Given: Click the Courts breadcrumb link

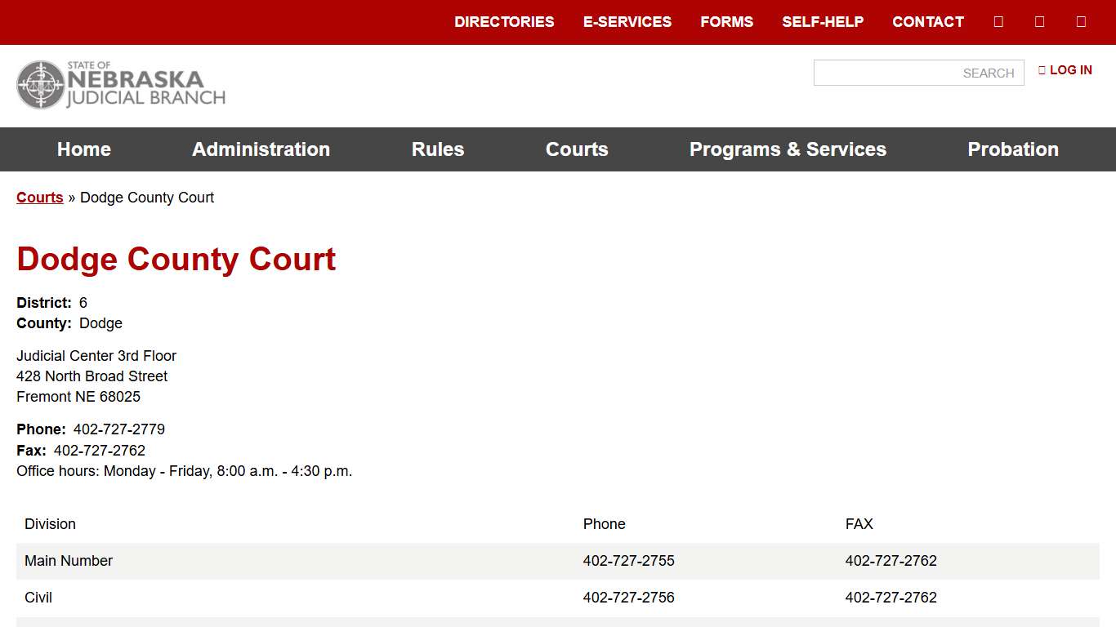Looking at the screenshot, I should click(x=39, y=197).
